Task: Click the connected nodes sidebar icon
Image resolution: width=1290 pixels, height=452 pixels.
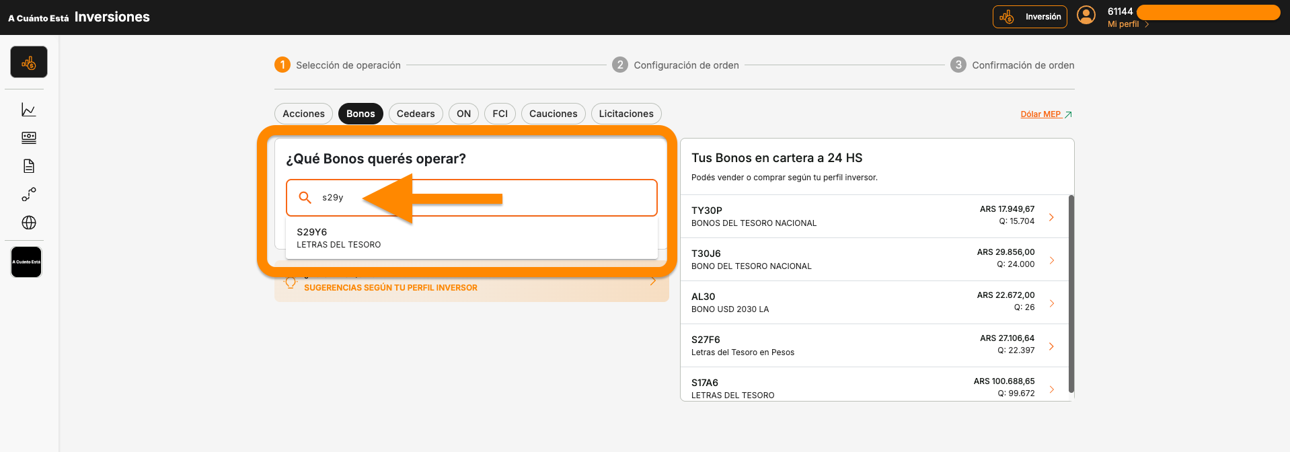Action: [x=28, y=194]
